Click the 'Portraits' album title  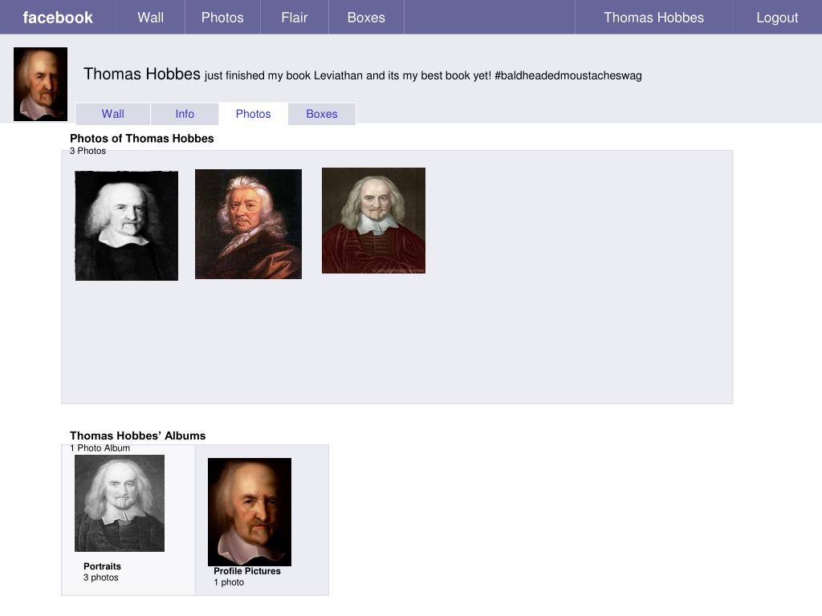[102, 566]
